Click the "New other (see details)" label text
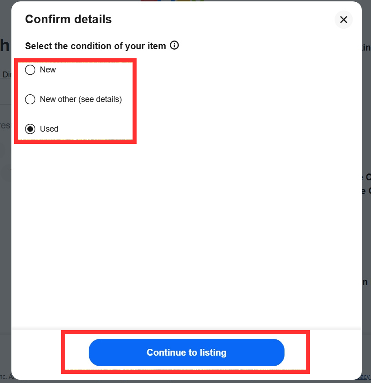This screenshot has width=371, height=383. pyautogui.click(x=81, y=99)
